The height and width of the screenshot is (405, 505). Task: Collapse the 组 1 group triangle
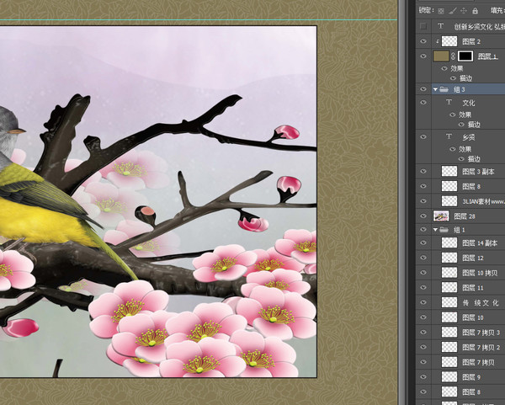click(x=435, y=229)
